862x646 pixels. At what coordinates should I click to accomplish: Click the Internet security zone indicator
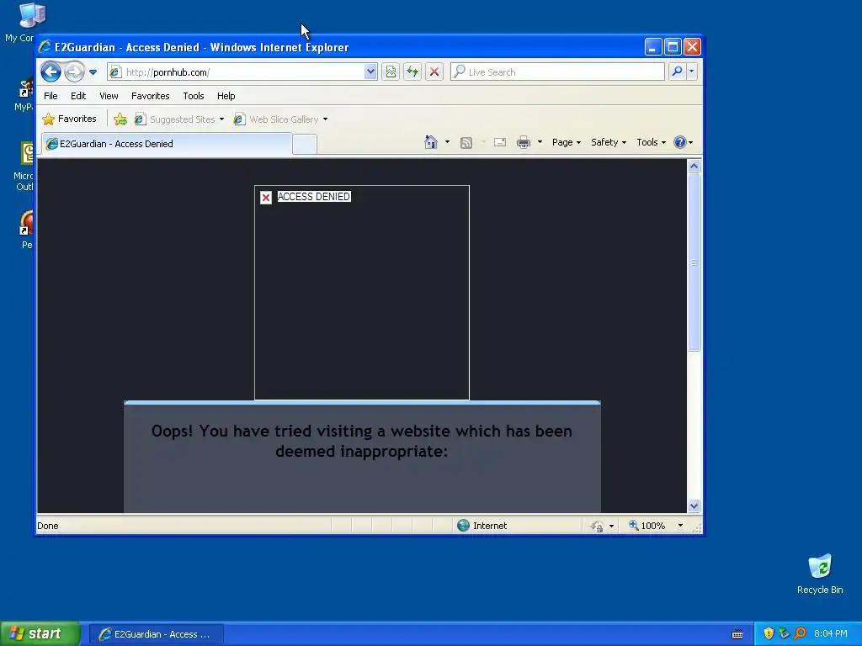(482, 526)
